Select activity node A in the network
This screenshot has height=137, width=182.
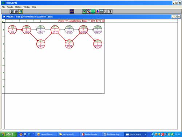tap(12, 30)
